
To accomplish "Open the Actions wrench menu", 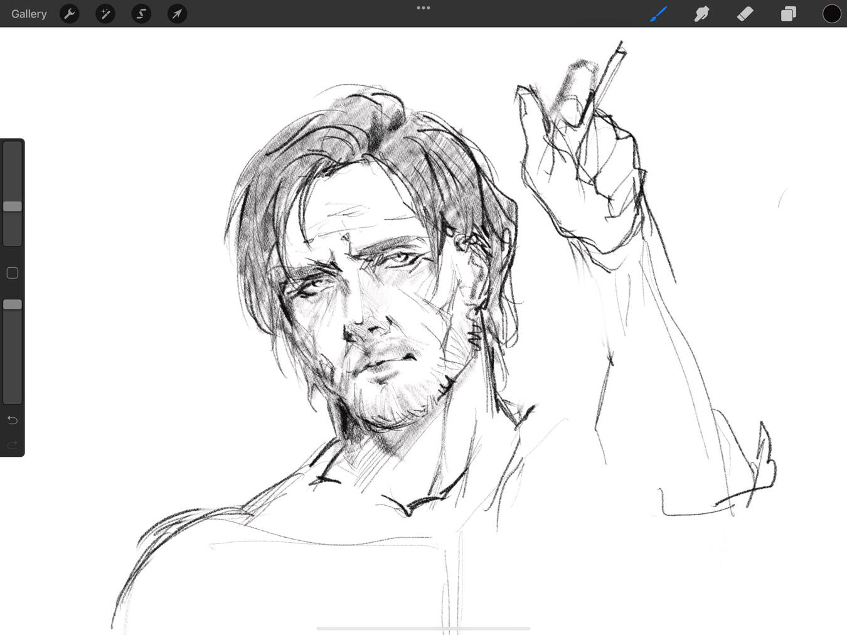I will coord(70,14).
